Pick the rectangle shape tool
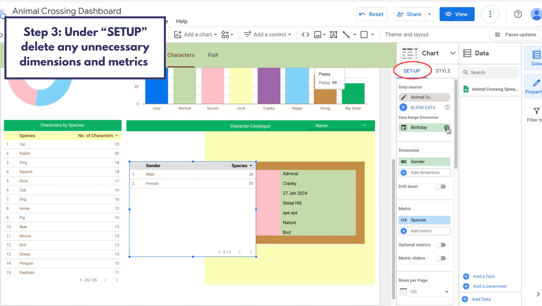Screen dimensions: 542x306 (x=364, y=35)
